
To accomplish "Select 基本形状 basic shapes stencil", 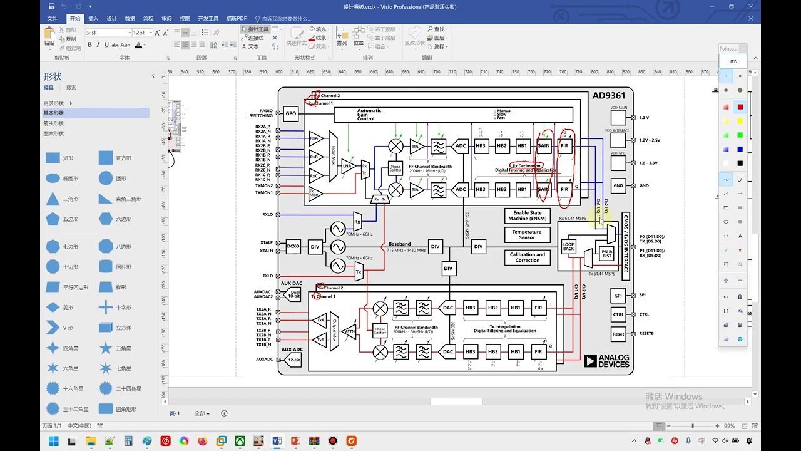I will 96,113.
